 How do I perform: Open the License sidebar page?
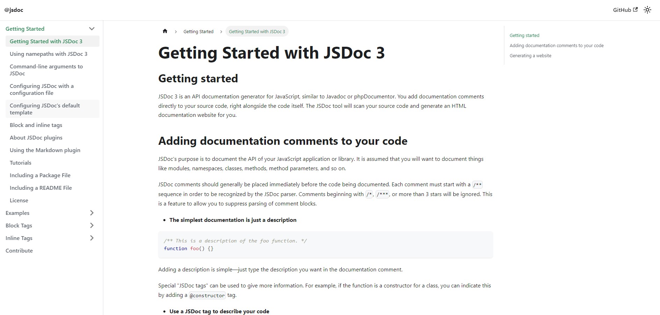pyautogui.click(x=19, y=201)
